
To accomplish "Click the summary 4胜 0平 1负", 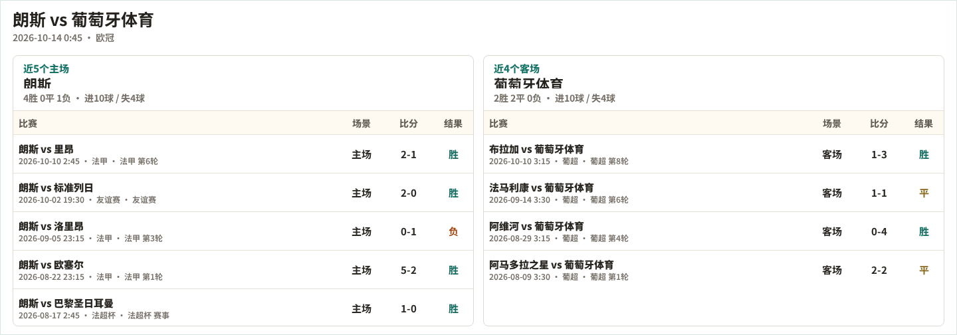I will pyautogui.click(x=47, y=98).
